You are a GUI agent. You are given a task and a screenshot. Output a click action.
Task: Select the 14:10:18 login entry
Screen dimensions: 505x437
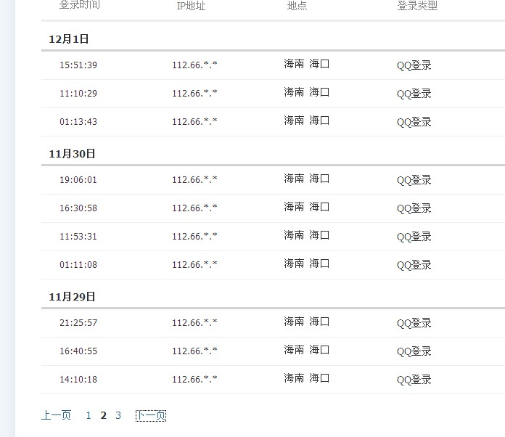point(273,380)
